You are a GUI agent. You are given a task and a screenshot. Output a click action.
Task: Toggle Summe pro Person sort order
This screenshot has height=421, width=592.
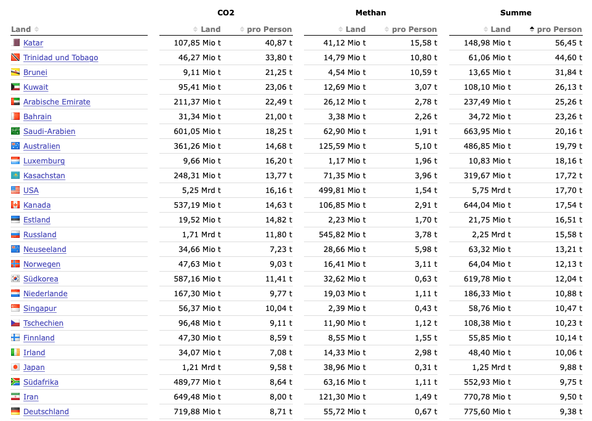tap(555, 30)
